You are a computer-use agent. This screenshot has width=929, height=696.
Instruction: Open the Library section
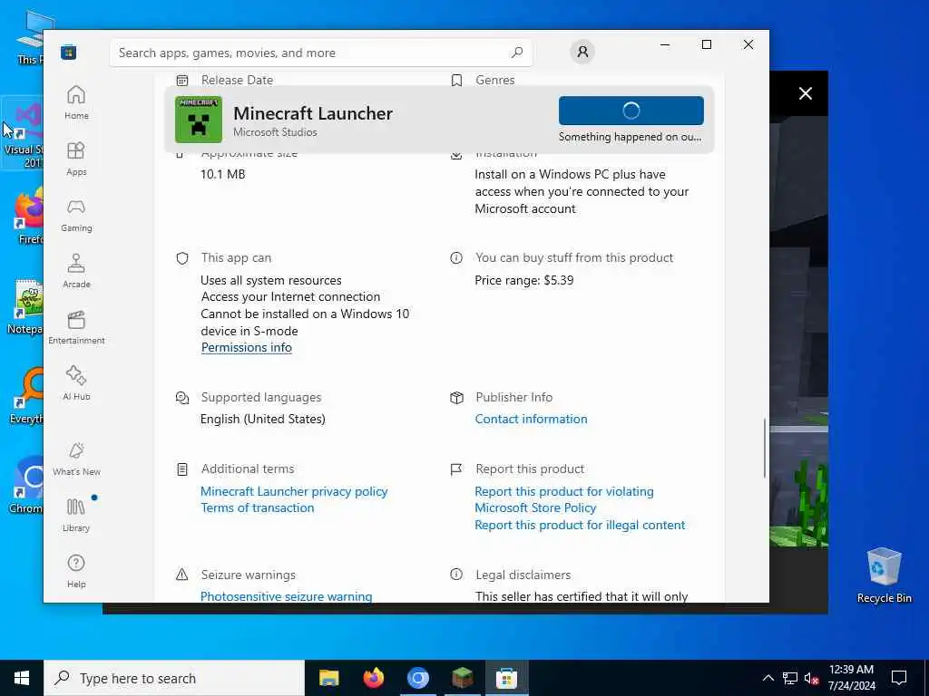click(76, 515)
